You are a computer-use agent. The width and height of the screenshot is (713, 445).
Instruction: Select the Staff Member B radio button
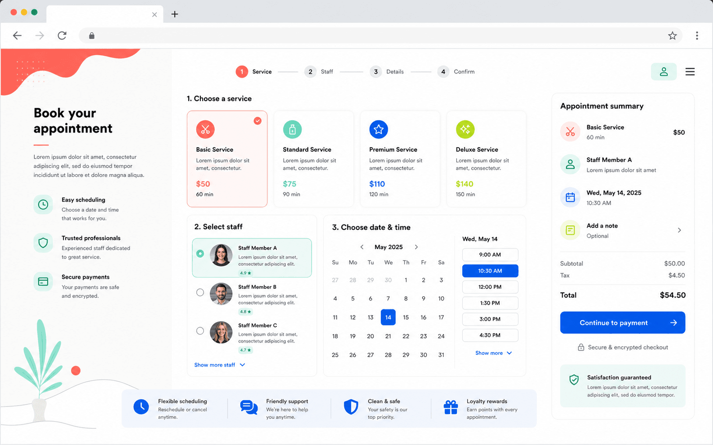point(200,292)
